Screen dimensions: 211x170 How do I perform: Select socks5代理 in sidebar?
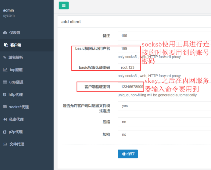(x=27, y=107)
